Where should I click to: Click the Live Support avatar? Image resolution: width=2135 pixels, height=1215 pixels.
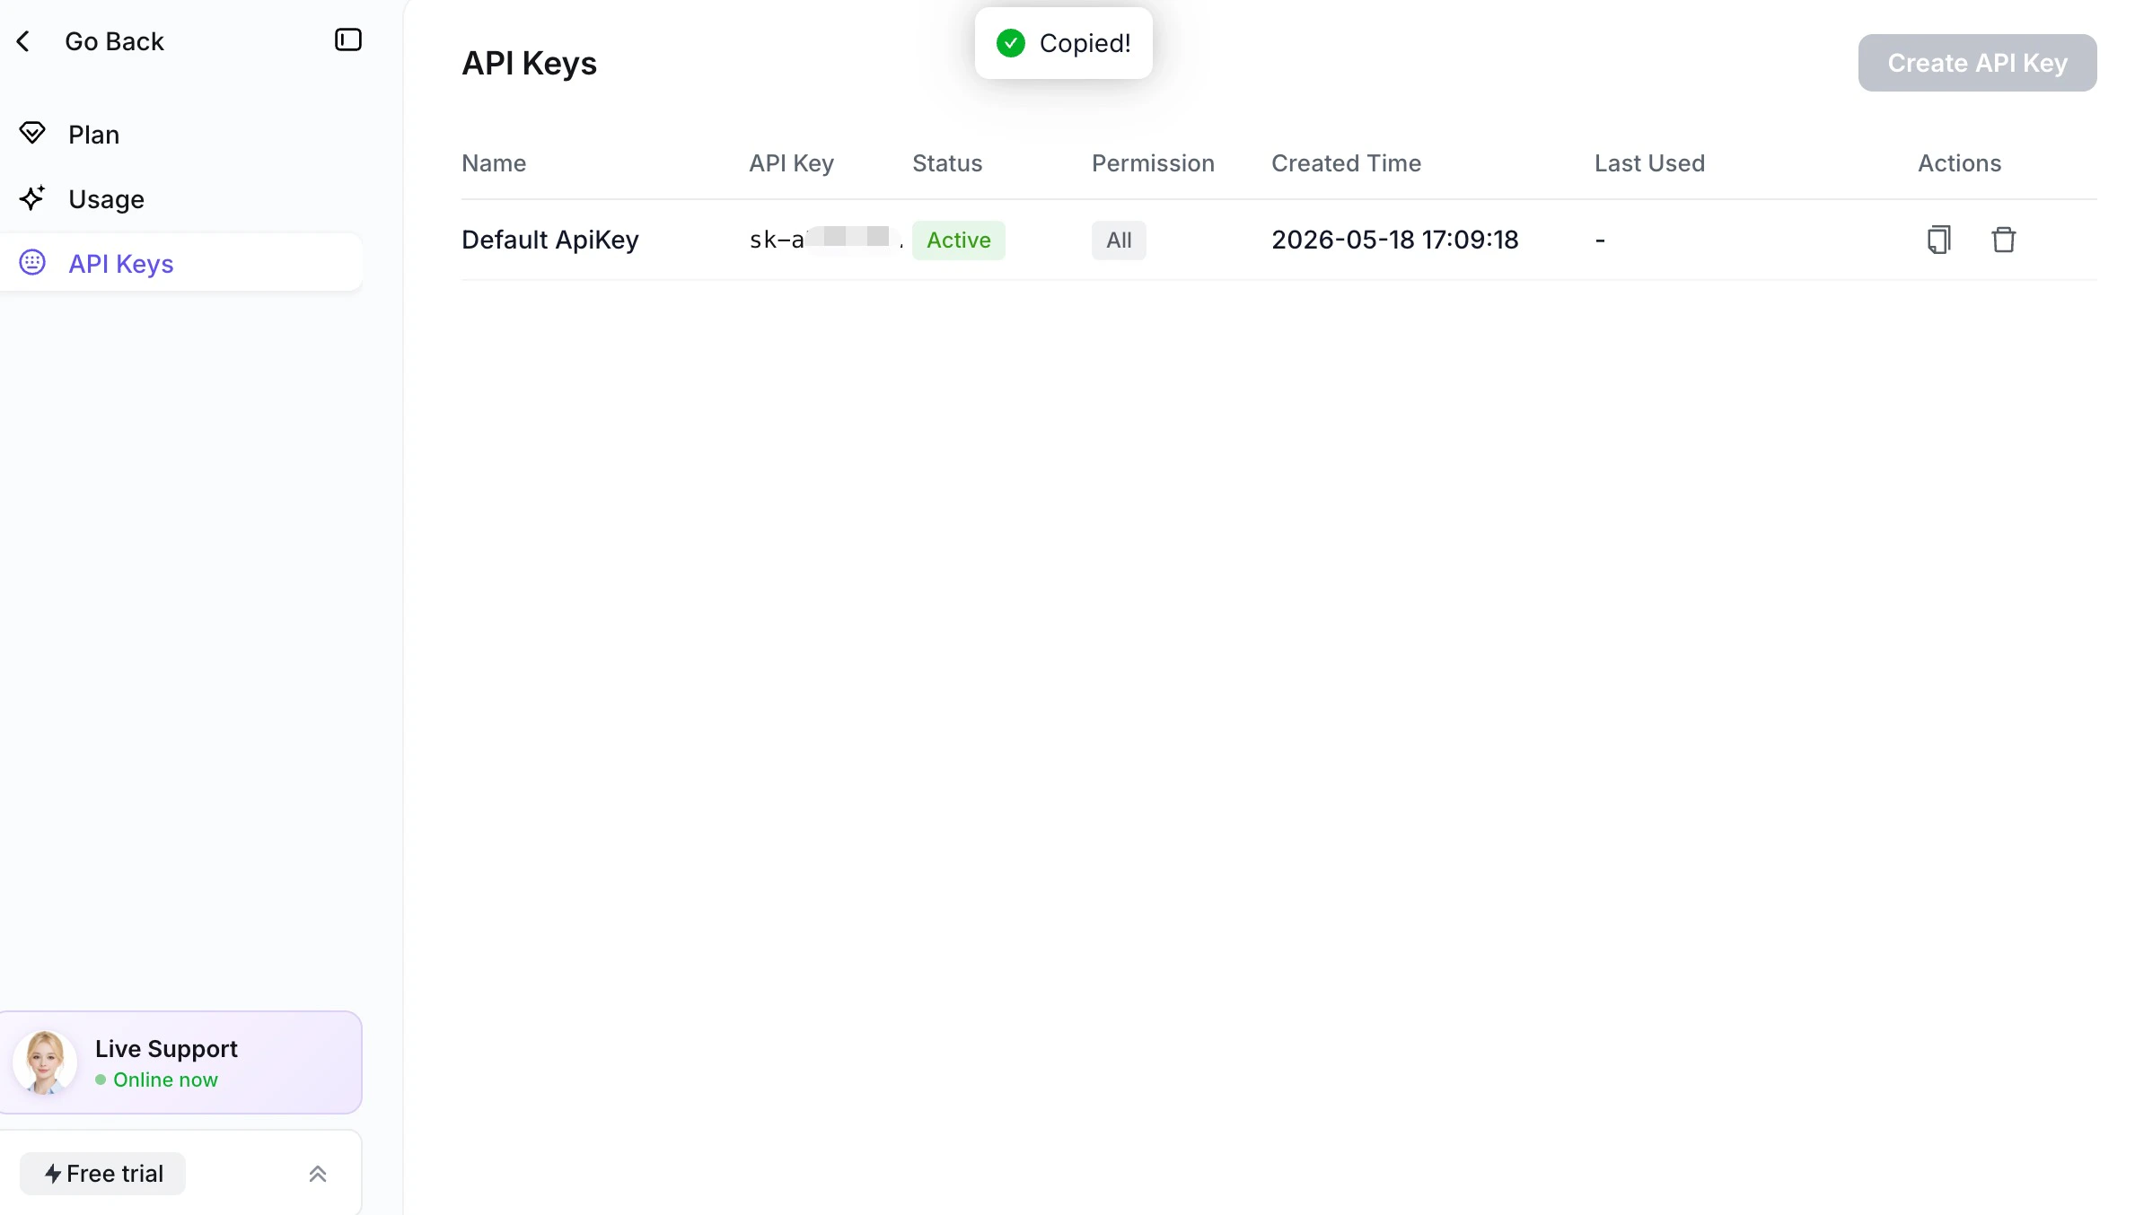tap(45, 1062)
